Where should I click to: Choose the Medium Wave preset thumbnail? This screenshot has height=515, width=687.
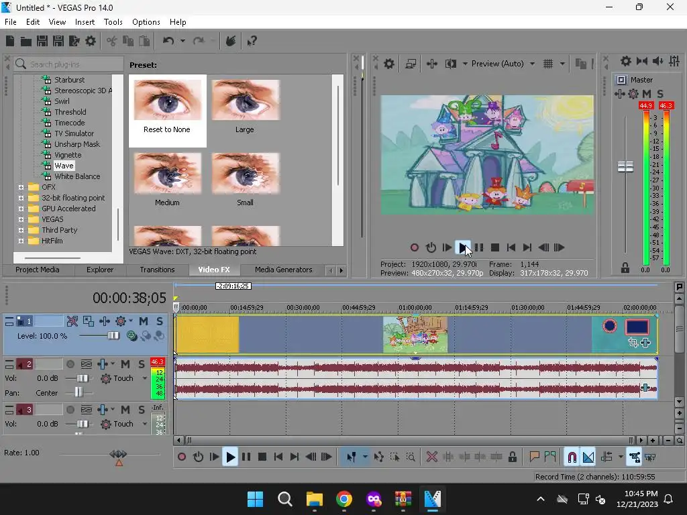click(x=167, y=174)
